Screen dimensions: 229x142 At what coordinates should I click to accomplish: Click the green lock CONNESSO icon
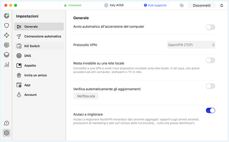click(x=65, y=5)
